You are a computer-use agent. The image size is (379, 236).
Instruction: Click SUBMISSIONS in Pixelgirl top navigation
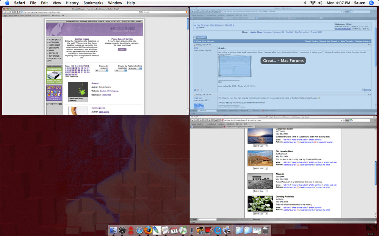click(72, 22)
